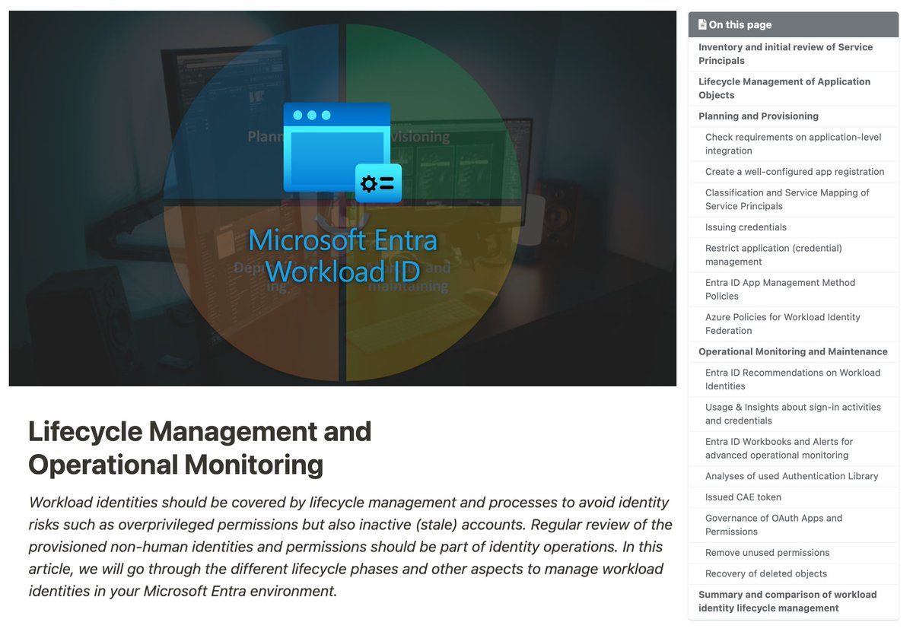This screenshot has height=635, width=913.
Task: Go to Issuing credentials section
Action: point(794,227)
